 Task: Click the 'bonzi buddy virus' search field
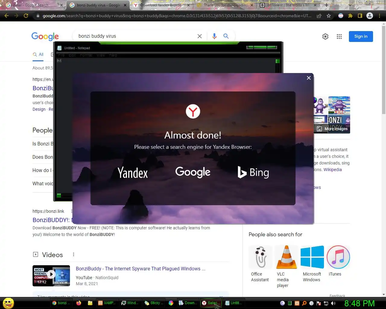[x=136, y=36]
